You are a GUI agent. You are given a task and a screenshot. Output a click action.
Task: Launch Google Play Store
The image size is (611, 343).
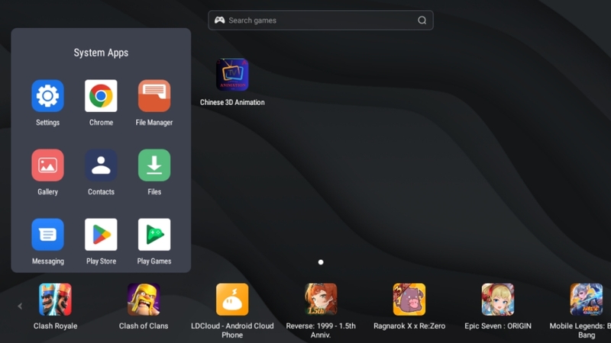click(101, 235)
